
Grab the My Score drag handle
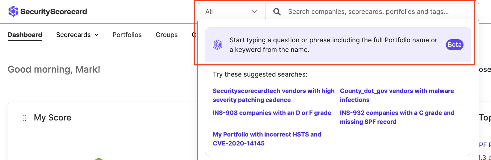coord(25,118)
